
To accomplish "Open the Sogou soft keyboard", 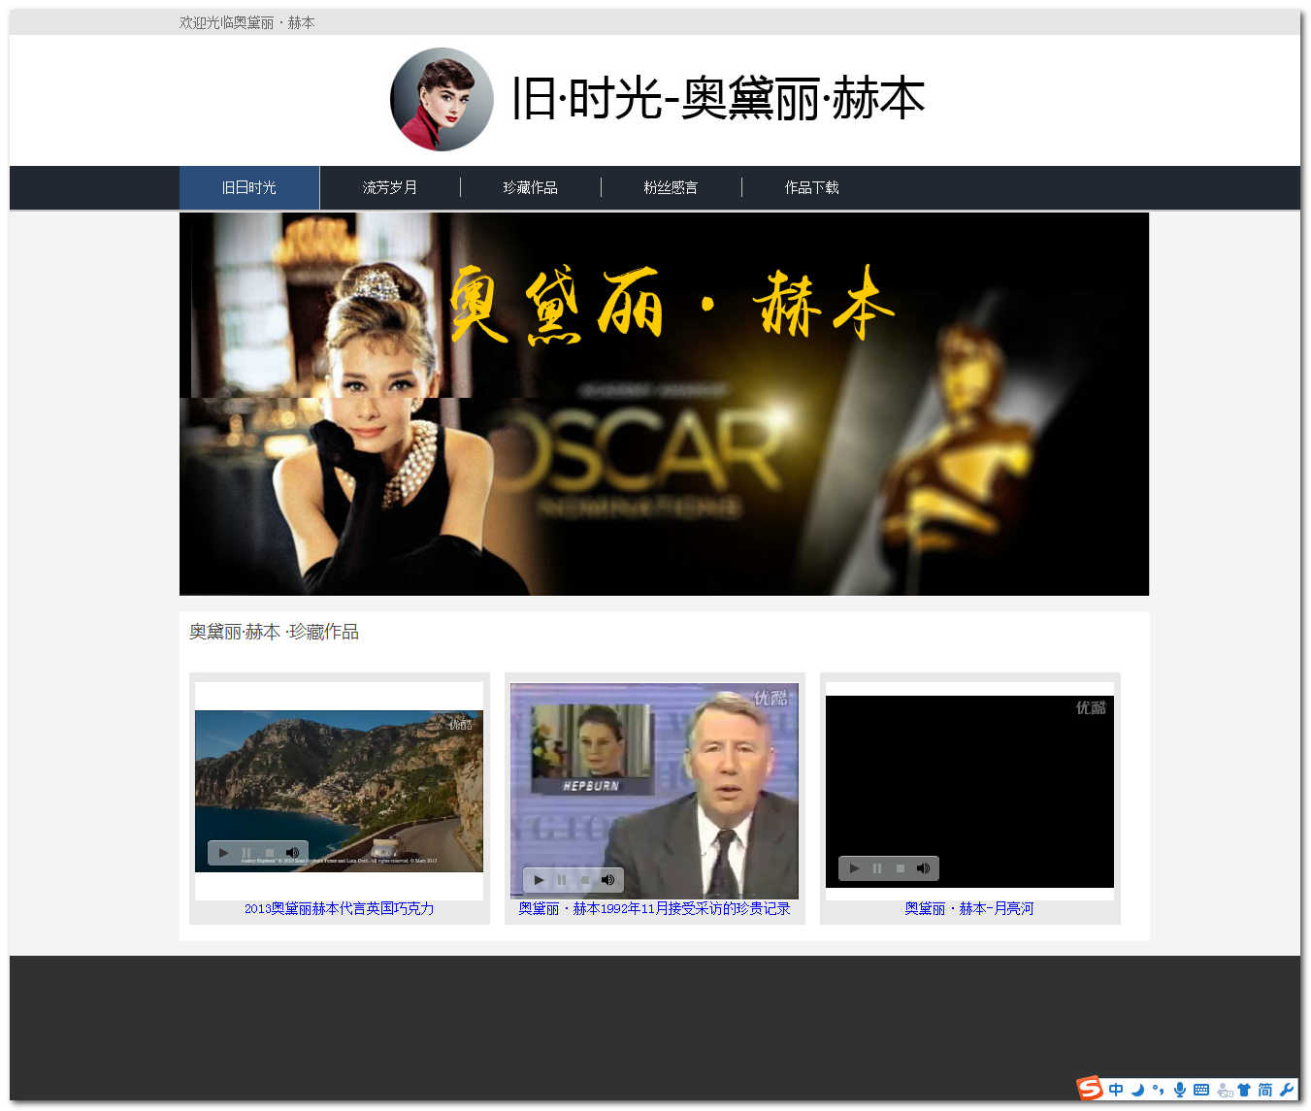I will [x=1201, y=1090].
